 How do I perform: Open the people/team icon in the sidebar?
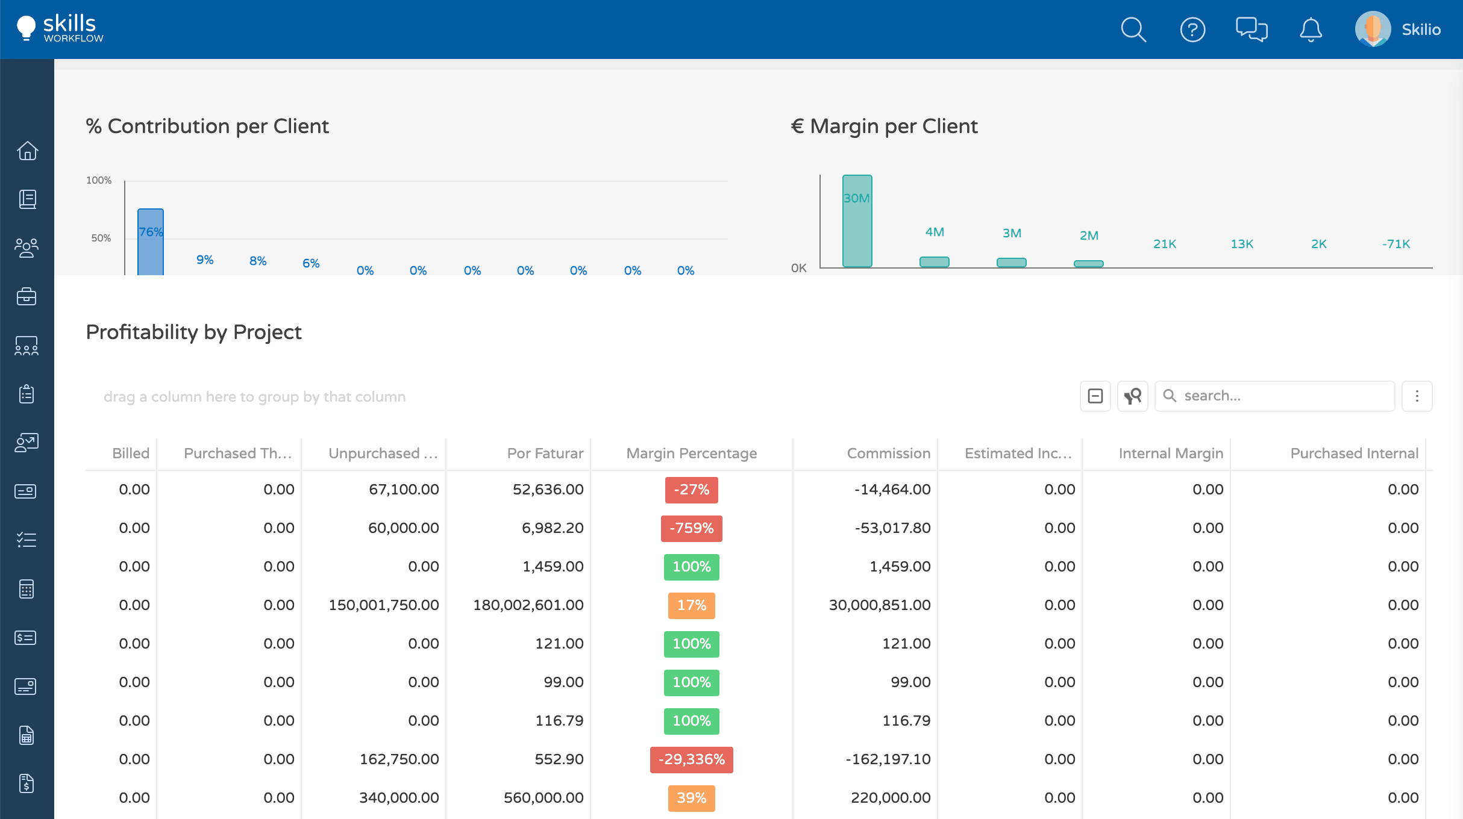tap(27, 248)
